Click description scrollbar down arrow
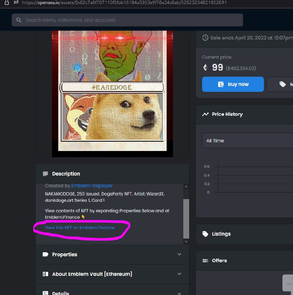Image resolution: width=293 pixels, height=295 pixels. coord(186,242)
